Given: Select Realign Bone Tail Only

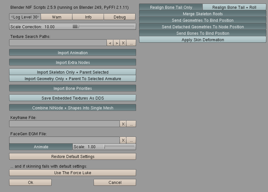Looking at the screenshot, I should coord(171,7).
